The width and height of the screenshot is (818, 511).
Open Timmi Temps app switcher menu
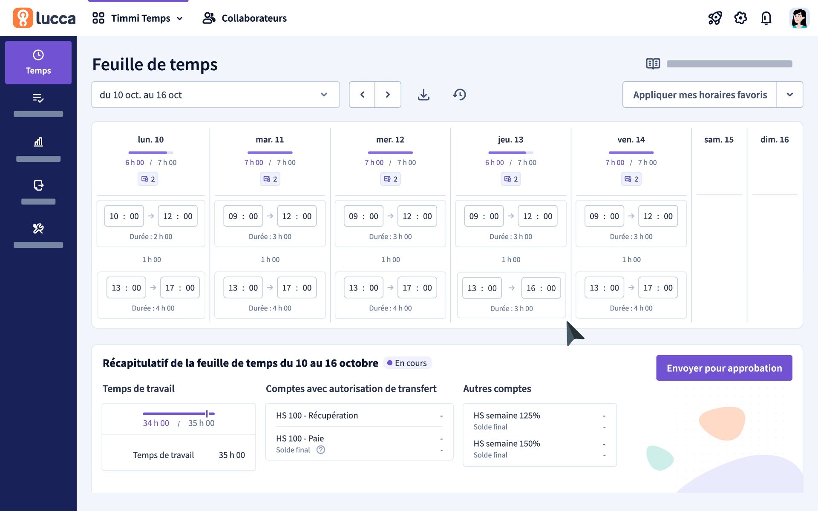tap(138, 18)
